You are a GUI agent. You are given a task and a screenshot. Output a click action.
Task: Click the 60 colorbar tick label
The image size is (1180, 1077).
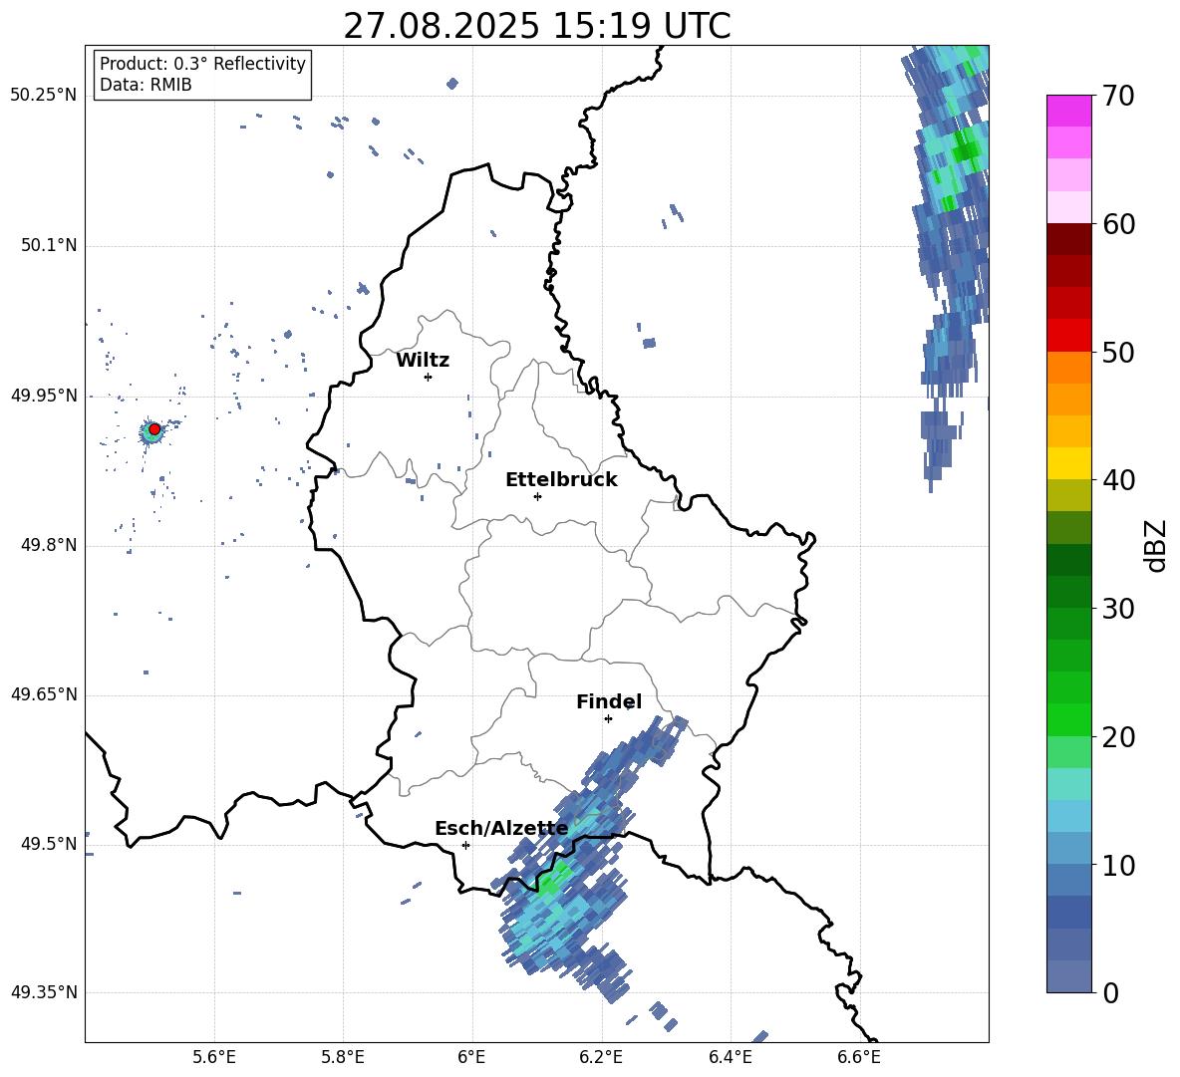click(x=1118, y=224)
